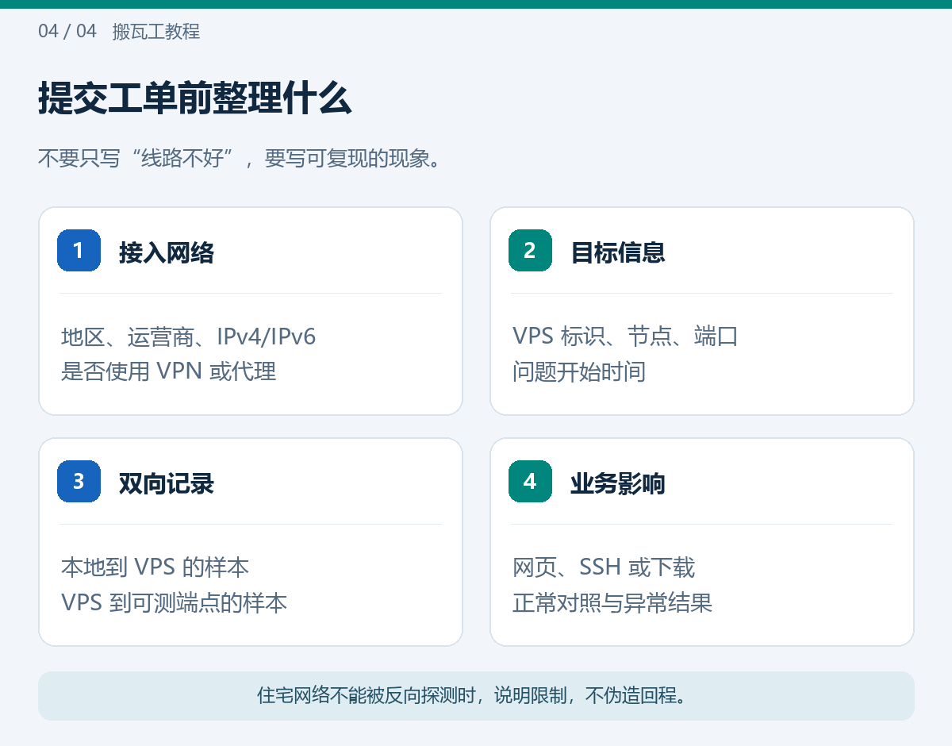Select the 双向记录 card heading
Viewport: 952px width, 746px height.
coord(167,483)
